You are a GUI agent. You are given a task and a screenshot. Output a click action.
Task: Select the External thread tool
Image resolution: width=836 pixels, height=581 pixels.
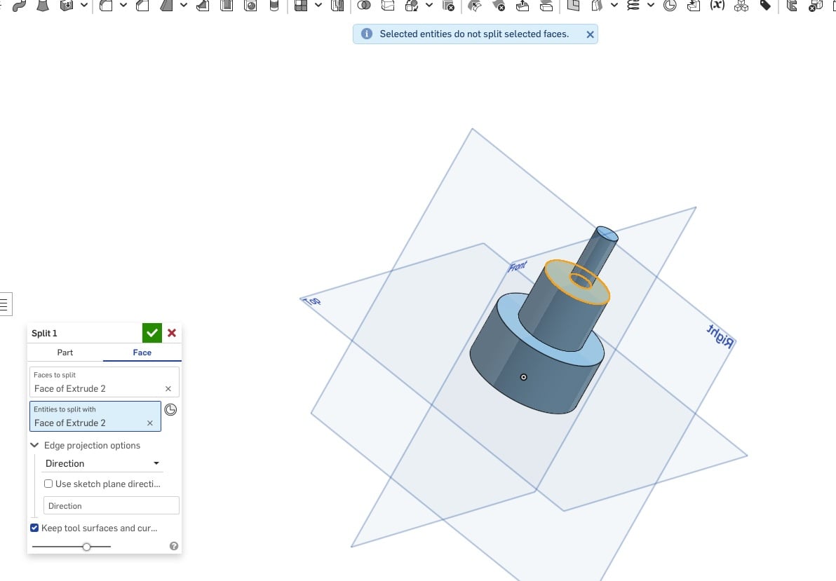274,6
